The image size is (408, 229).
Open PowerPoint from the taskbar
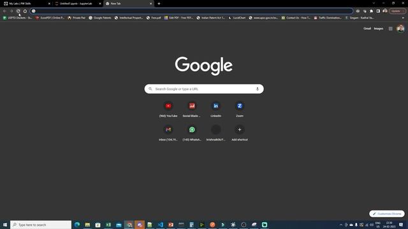coord(171,225)
